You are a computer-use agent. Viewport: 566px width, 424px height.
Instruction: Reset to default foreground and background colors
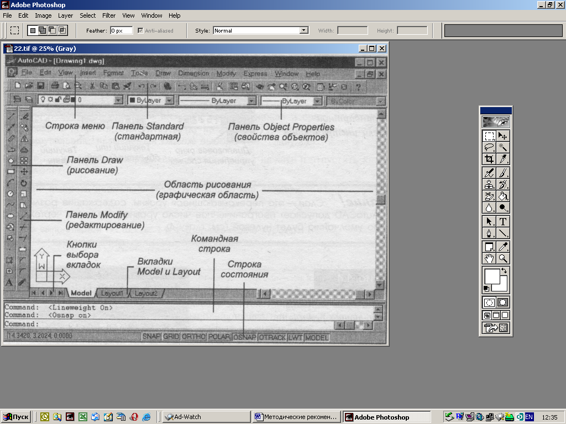486,289
